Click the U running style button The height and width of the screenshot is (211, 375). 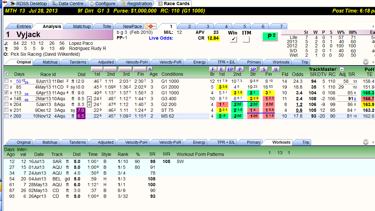coord(276,69)
